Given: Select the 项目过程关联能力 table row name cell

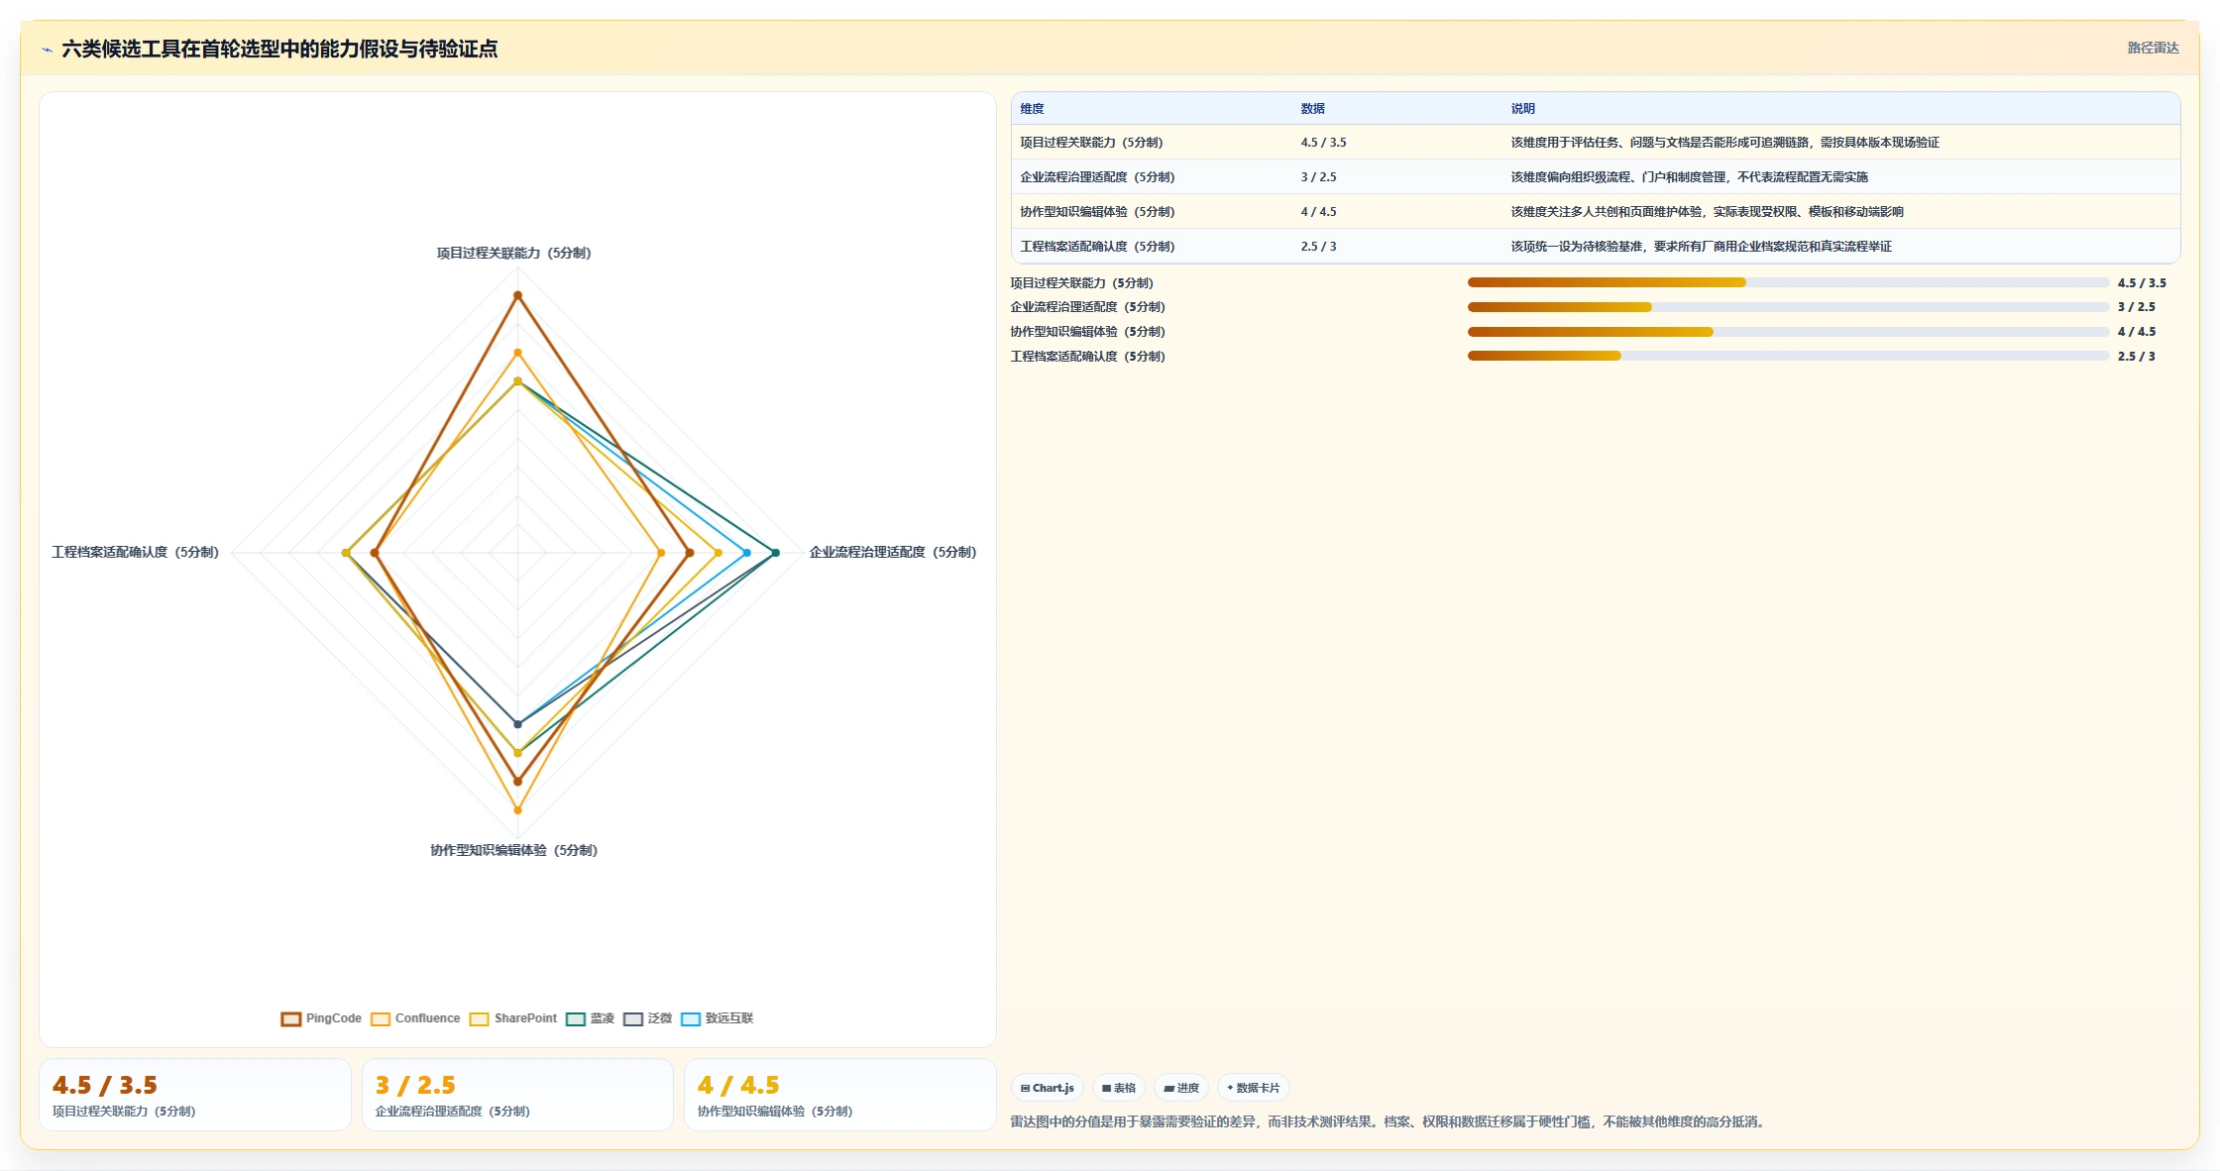Looking at the screenshot, I should (1091, 143).
